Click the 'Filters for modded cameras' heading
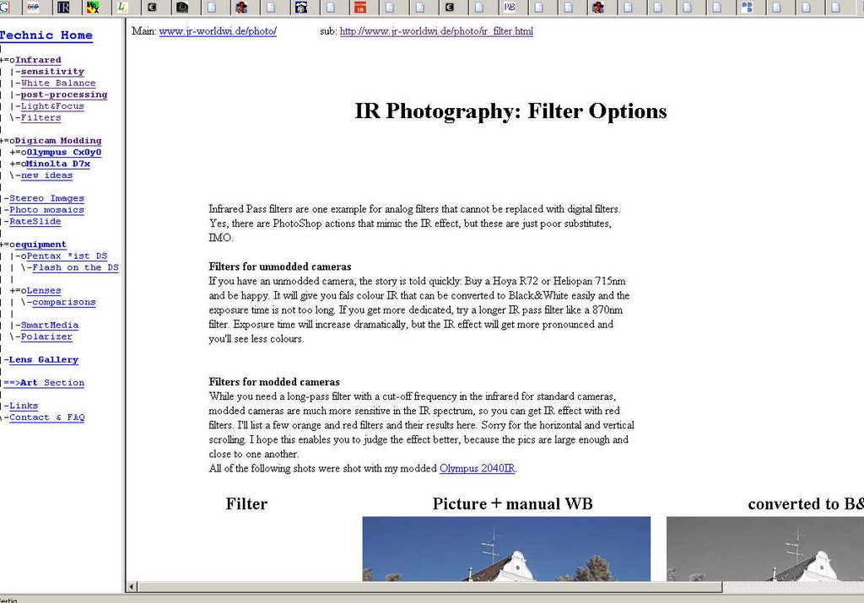Image resolution: width=864 pixels, height=603 pixels. pyautogui.click(x=274, y=382)
